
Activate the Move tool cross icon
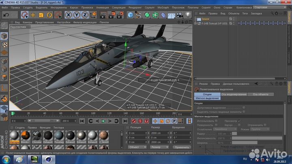(x=33, y=15)
